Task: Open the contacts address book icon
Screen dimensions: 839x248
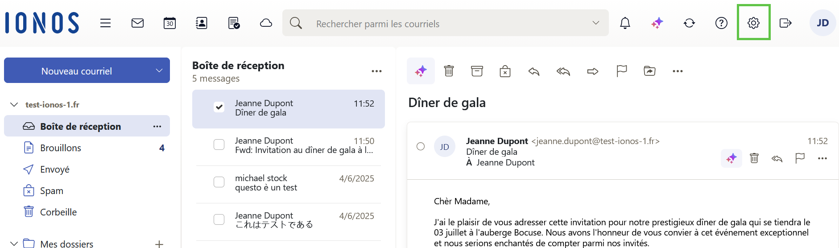Action: 202,23
